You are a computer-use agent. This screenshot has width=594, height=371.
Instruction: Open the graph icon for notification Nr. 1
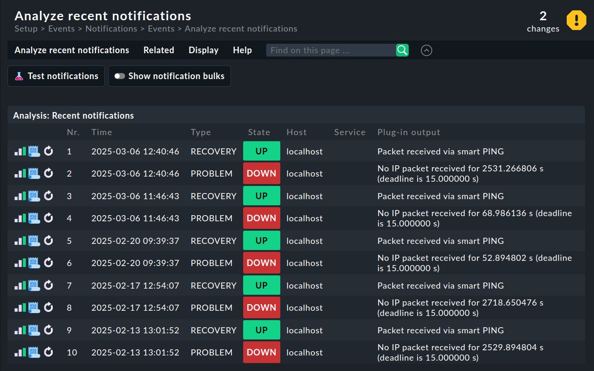click(19, 151)
